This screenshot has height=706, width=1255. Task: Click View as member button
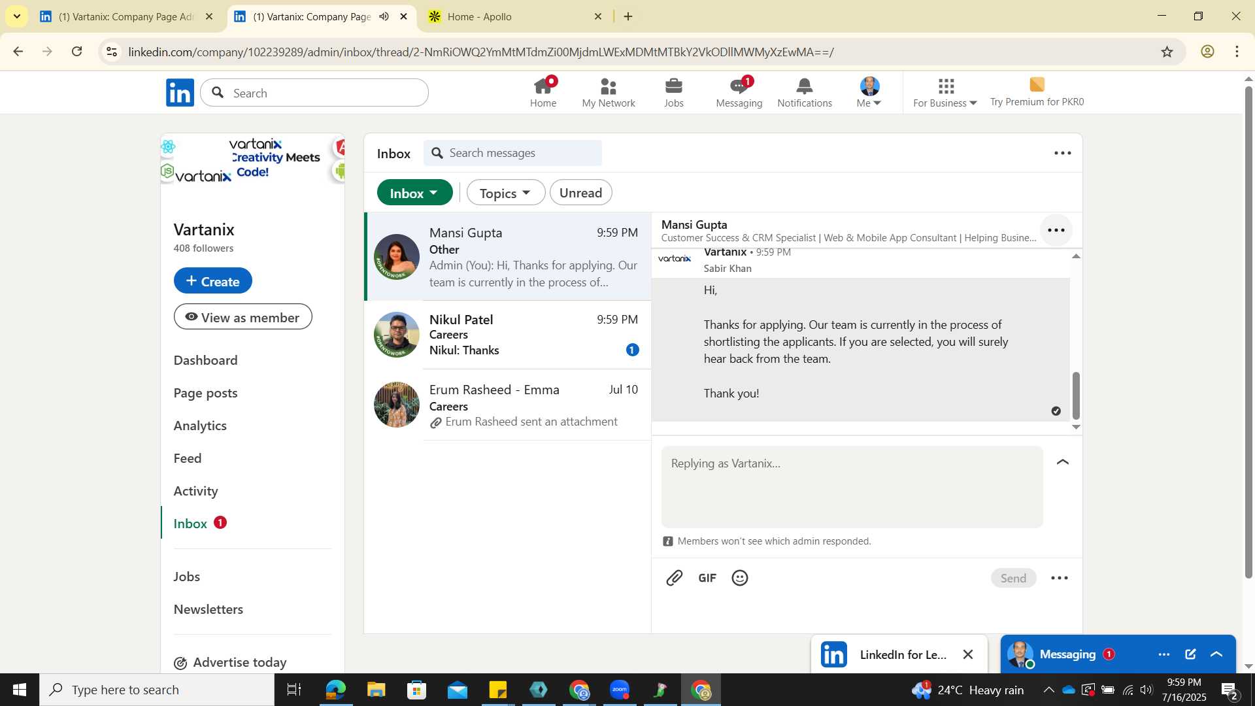243,317
